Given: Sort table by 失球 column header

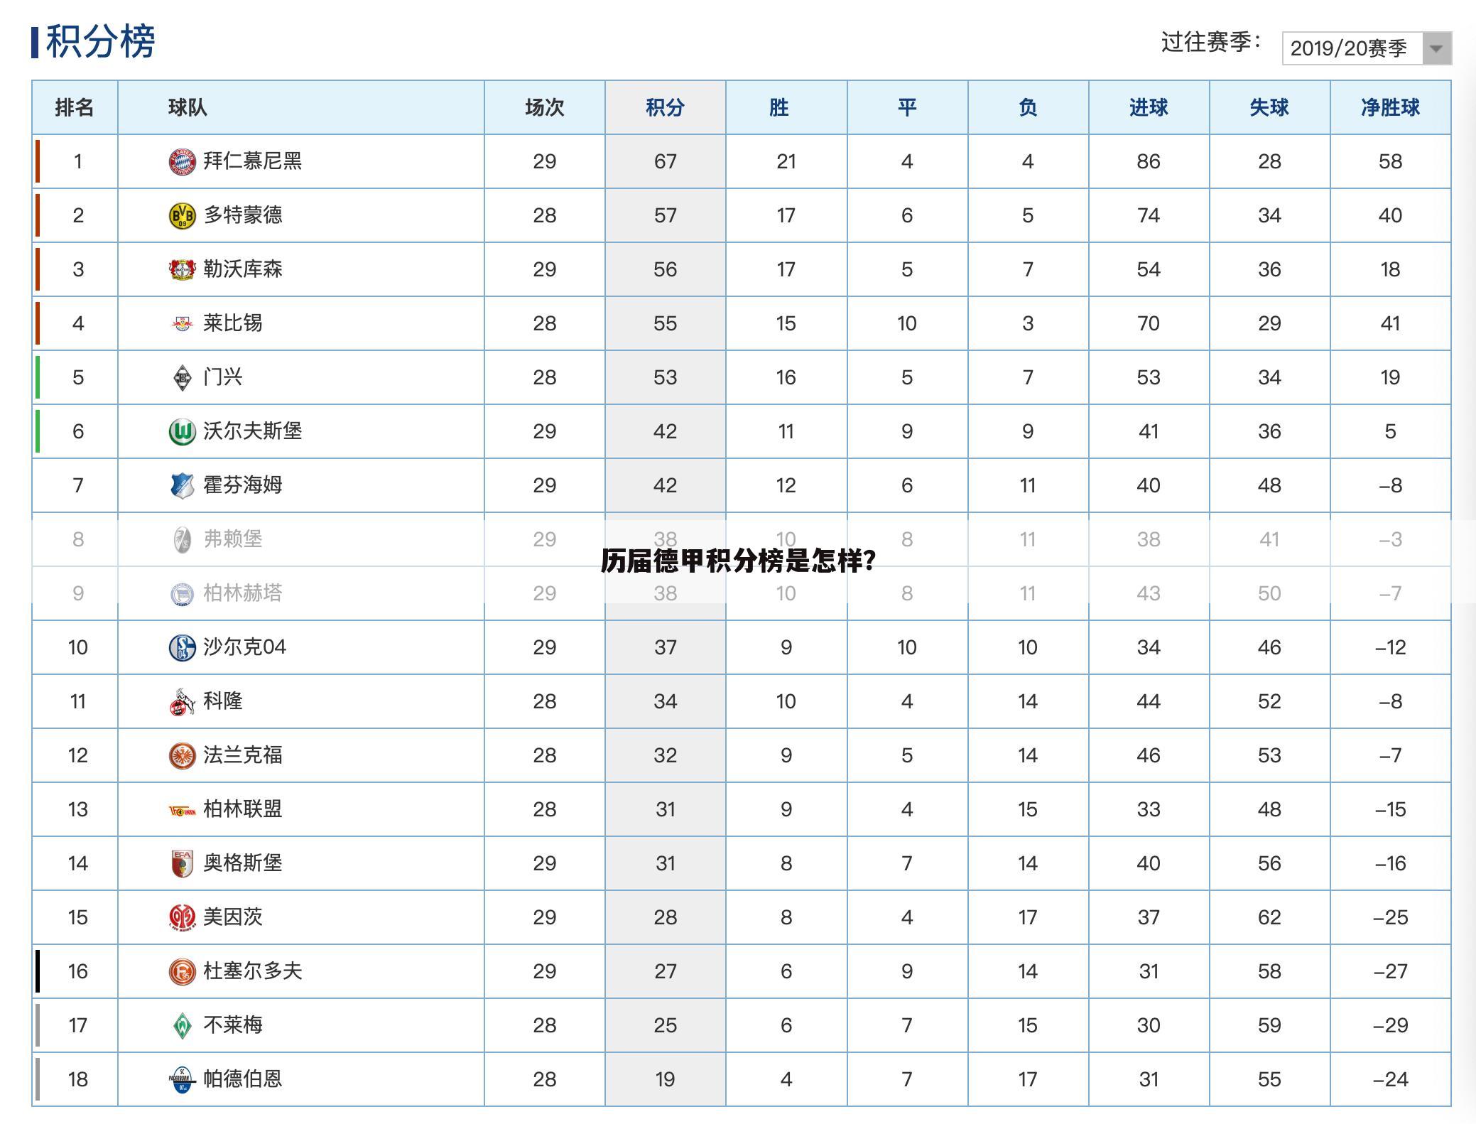Looking at the screenshot, I should pyautogui.click(x=1269, y=107).
